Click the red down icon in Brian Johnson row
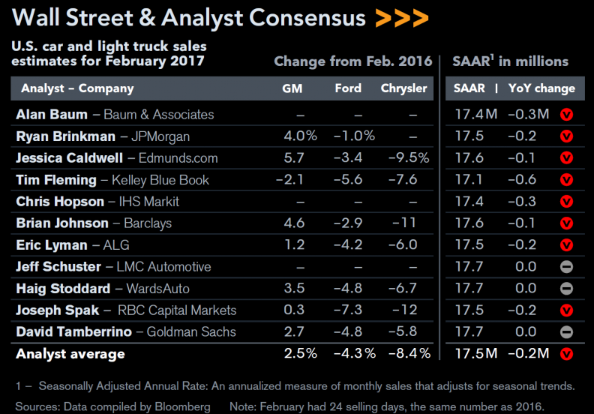594x414 pixels. point(566,223)
